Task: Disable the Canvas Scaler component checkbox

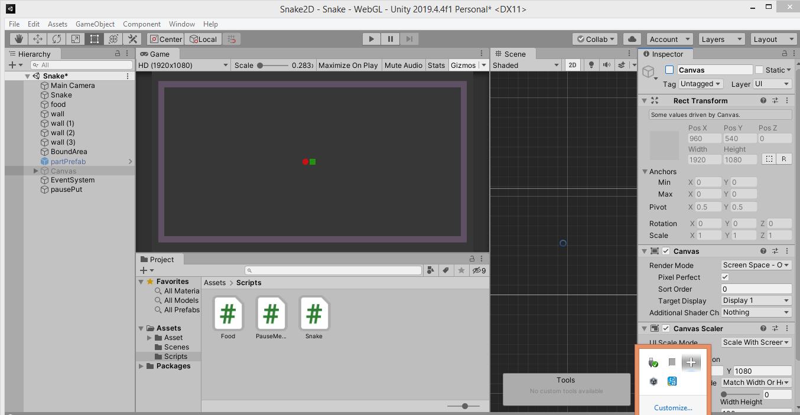Action: click(666, 328)
